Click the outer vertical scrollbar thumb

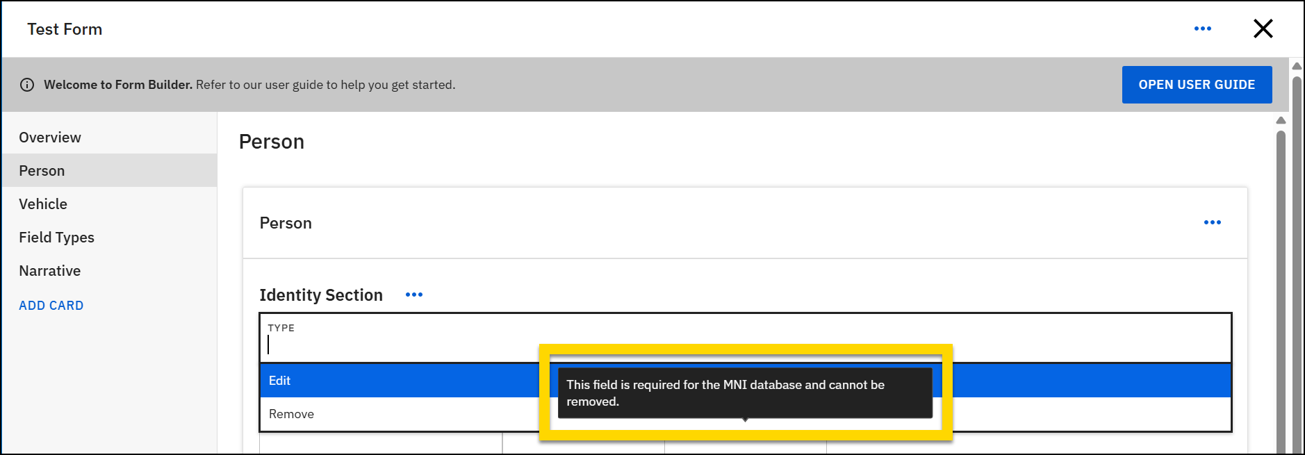1297,264
